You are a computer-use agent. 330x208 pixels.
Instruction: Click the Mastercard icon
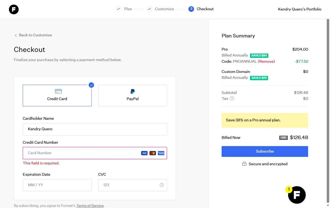tap(153, 153)
